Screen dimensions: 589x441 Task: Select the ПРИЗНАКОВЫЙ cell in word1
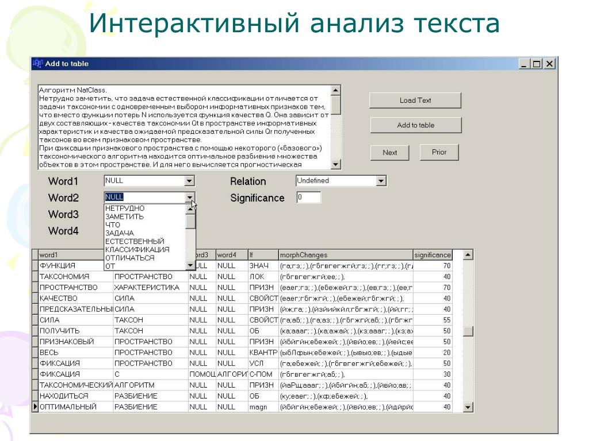(76, 342)
